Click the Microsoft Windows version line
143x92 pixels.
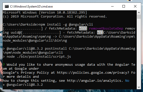coord(45,13)
